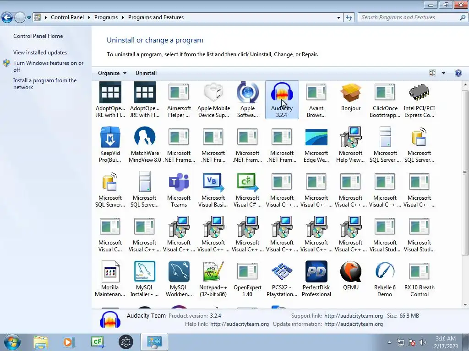Viewport: 469px width, 351px height.
Task: Expand the Programs breadcrumb arrow
Action: pyautogui.click(x=123, y=18)
